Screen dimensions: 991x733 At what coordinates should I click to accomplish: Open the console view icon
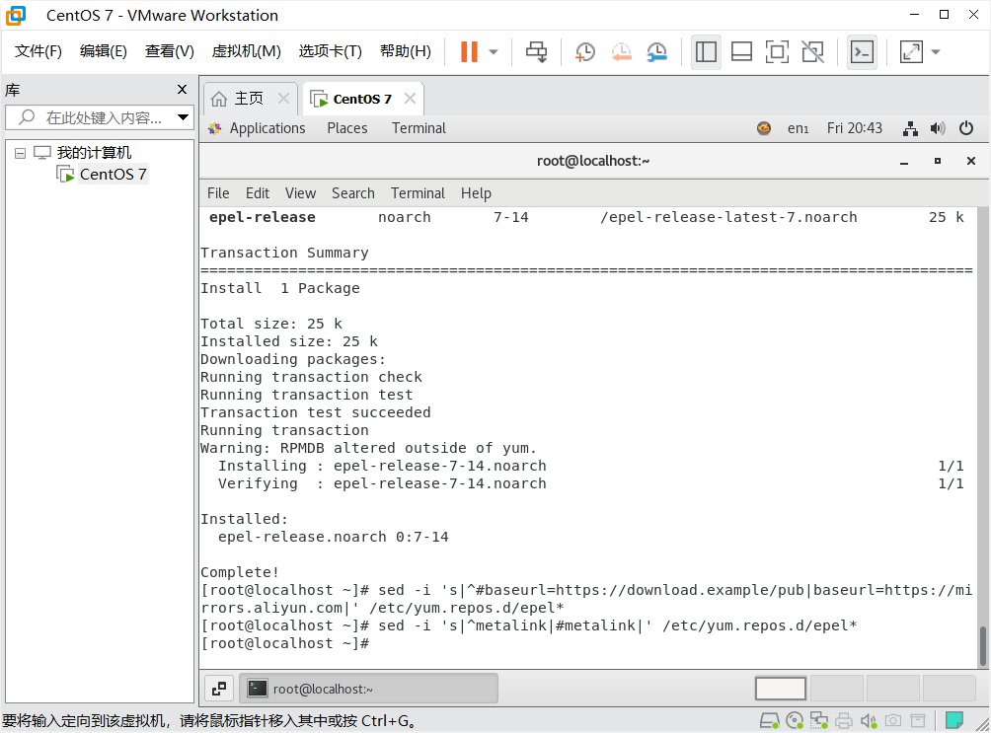(x=862, y=52)
